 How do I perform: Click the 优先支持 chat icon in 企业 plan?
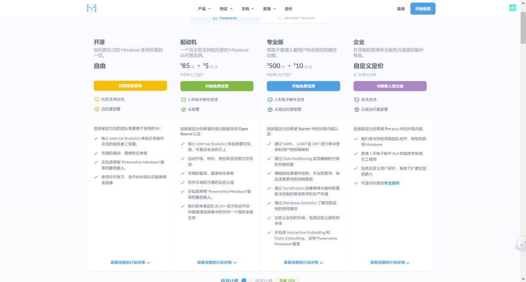pos(357,100)
